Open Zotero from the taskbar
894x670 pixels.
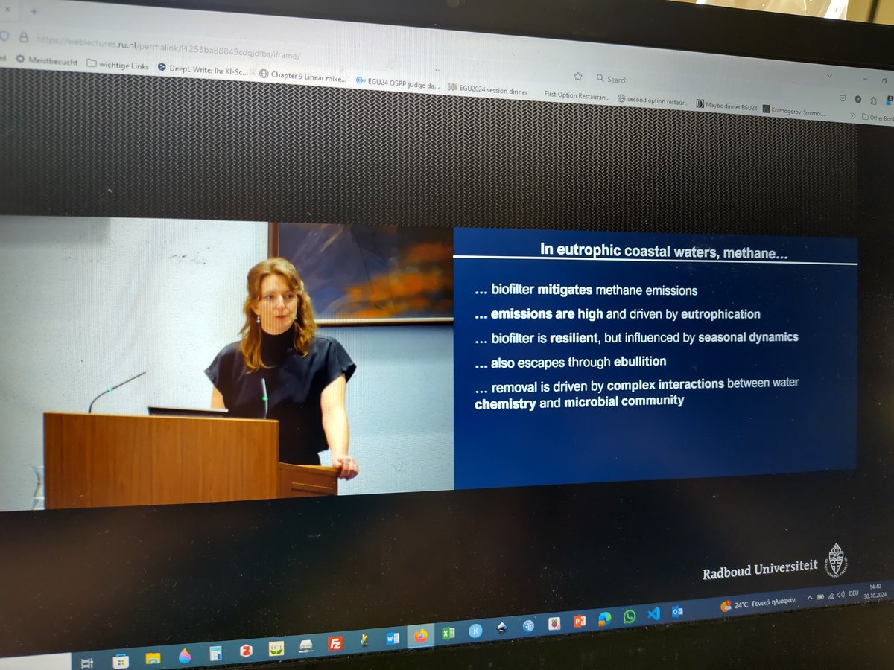click(247, 651)
